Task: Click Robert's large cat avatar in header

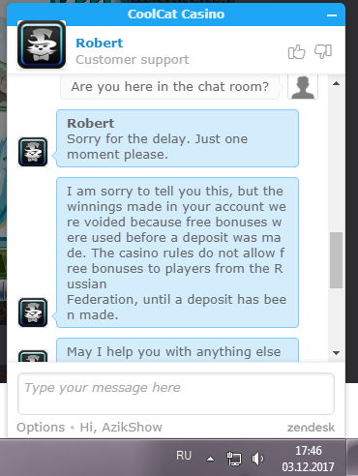Action: [42, 45]
